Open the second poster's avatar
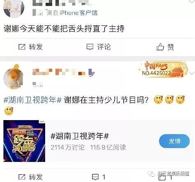 pyautogui.click(x=13, y=78)
